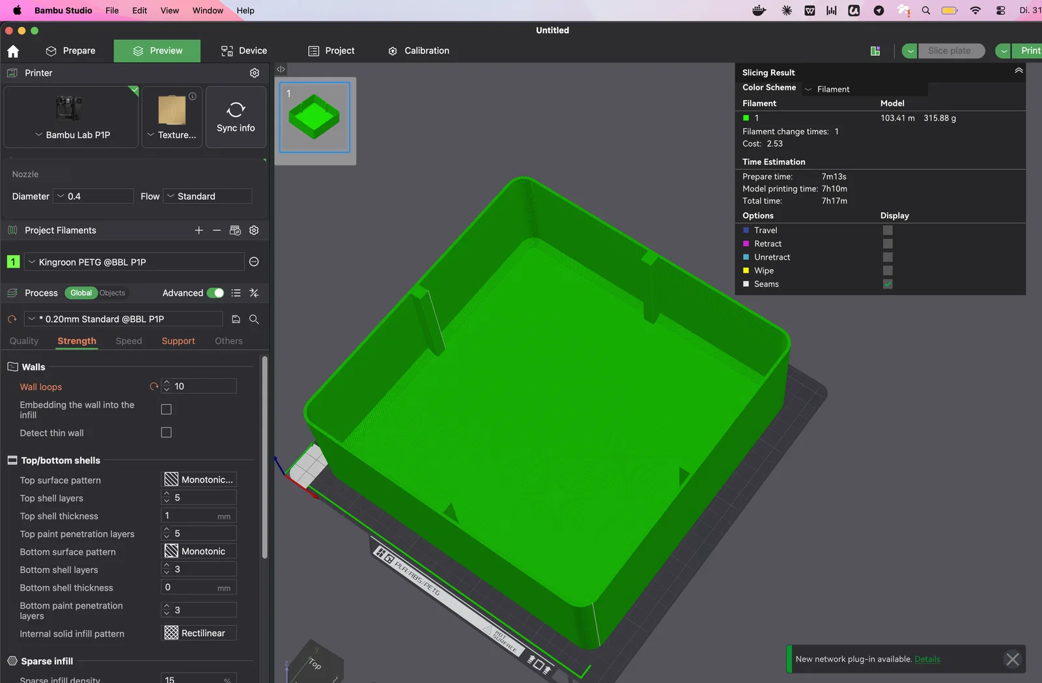1042x683 pixels.
Task: Add a new project filament
Action: click(199, 230)
